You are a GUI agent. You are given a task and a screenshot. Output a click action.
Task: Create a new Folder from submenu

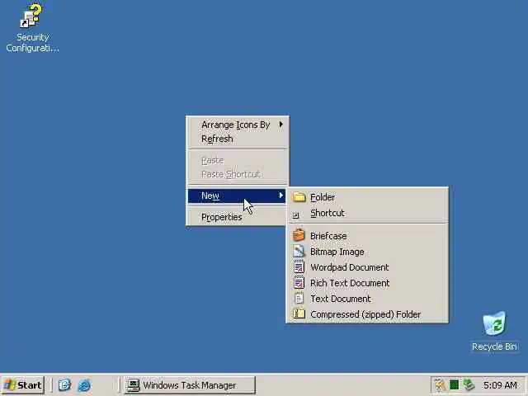click(x=367, y=197)
